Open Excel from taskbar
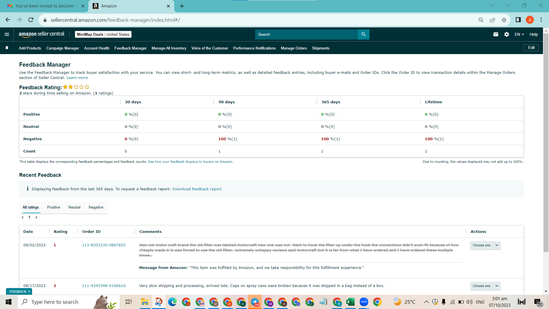Viewport: 549px width, 309px height. coord(350,302)
